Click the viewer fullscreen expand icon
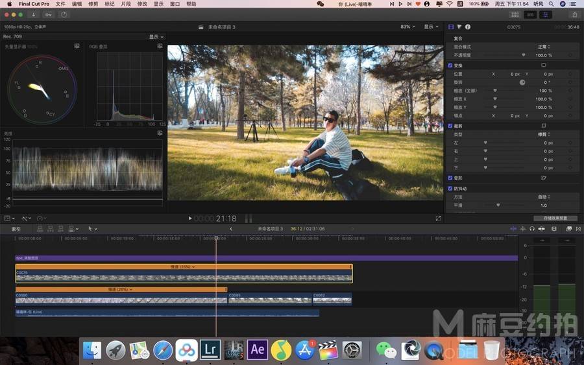This screenshot has width=584, height=365. tap(438, 218)
